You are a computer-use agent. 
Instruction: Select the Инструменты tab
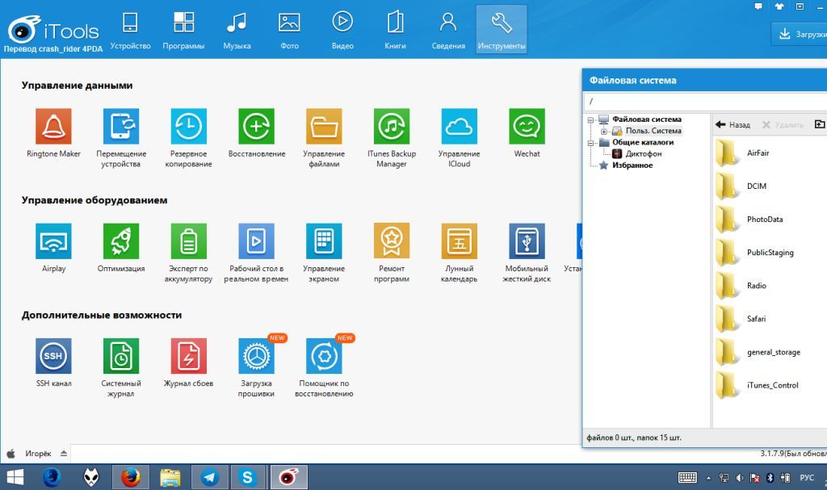502,30
